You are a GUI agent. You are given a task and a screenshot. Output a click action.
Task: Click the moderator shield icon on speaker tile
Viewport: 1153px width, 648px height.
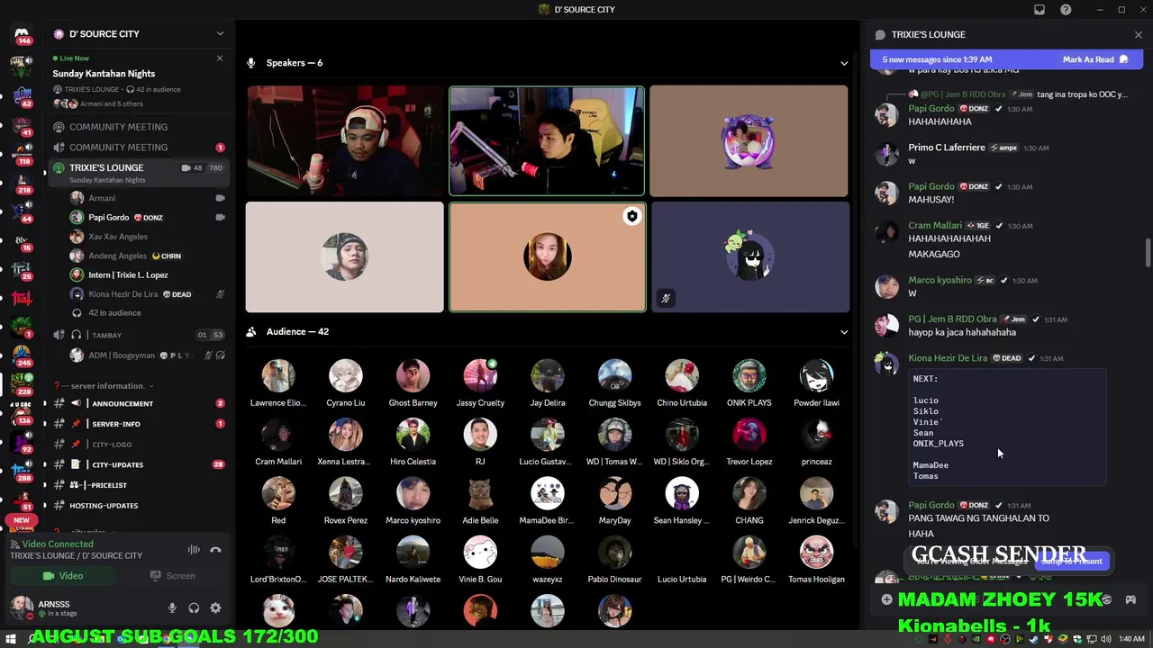(x=632, y=216)
